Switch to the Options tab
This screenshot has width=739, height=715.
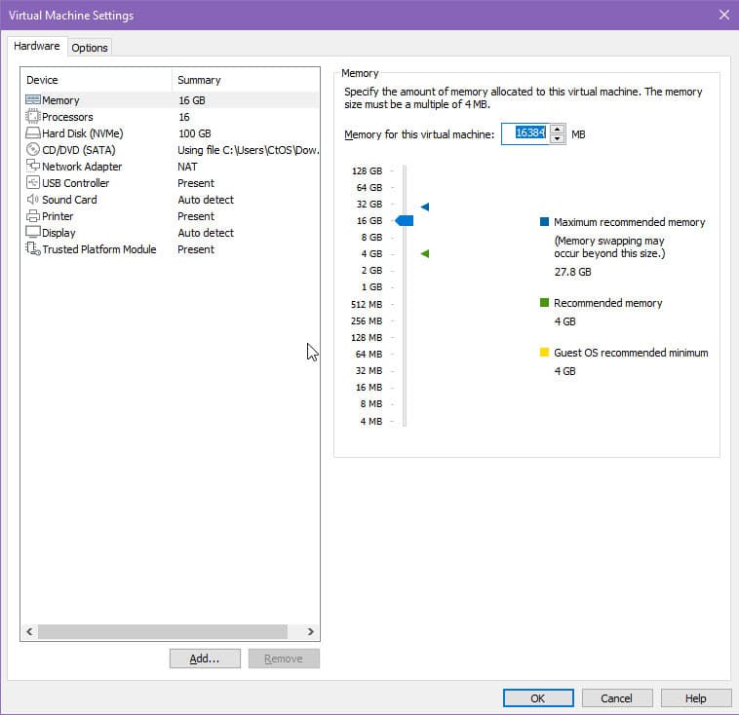tap(90, 48)
